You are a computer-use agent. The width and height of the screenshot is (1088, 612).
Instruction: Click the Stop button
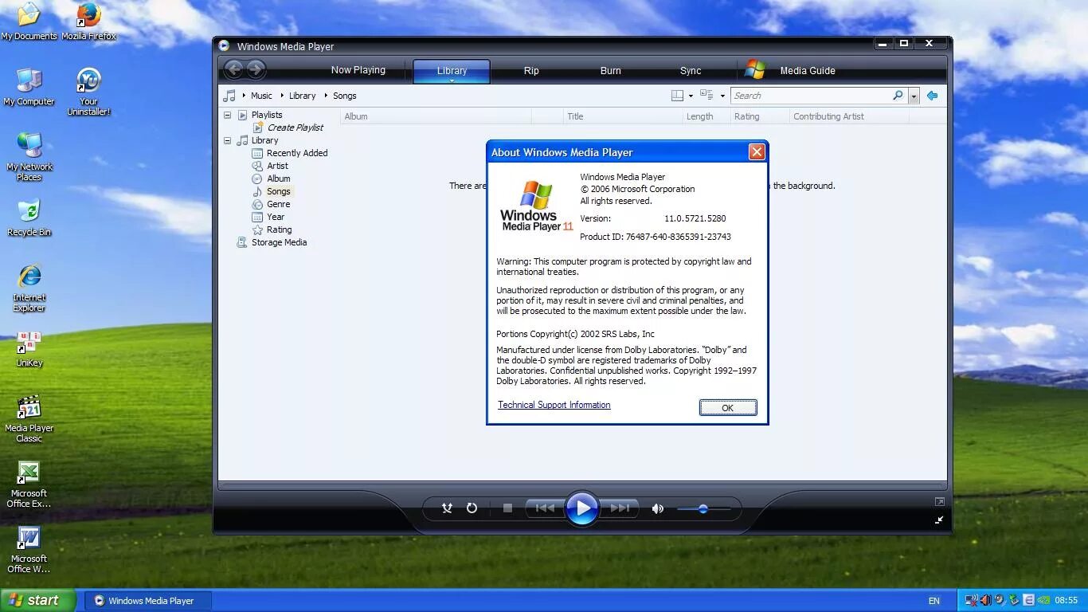tap(507, 508)
